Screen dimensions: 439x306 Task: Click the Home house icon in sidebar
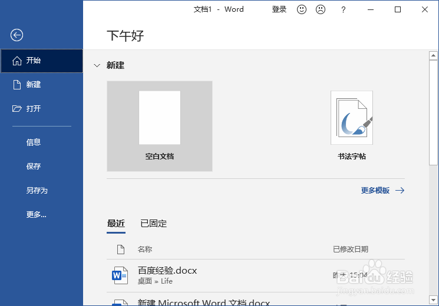tap(17, 61)
